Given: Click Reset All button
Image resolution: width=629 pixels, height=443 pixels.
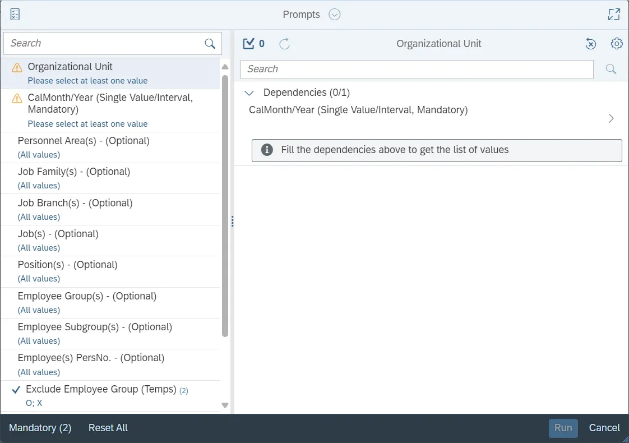Looking at the screenshot, I should [108, 428].
